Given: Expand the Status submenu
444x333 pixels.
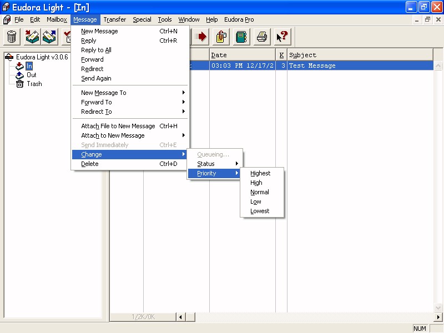Looking at the screenshot, I should 215,164.
